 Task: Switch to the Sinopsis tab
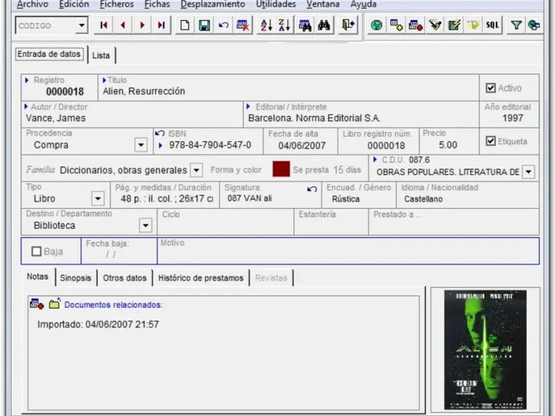76,278
